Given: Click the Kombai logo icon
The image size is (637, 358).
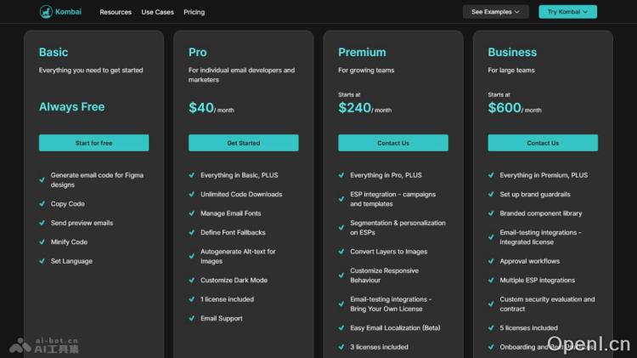Looking at the screenshot, I should tap(46, 12).
